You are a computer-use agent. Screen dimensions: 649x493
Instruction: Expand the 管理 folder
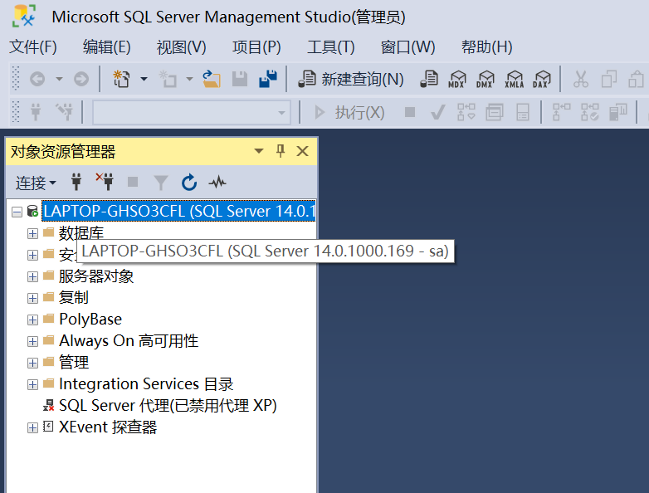coord(32,363)
